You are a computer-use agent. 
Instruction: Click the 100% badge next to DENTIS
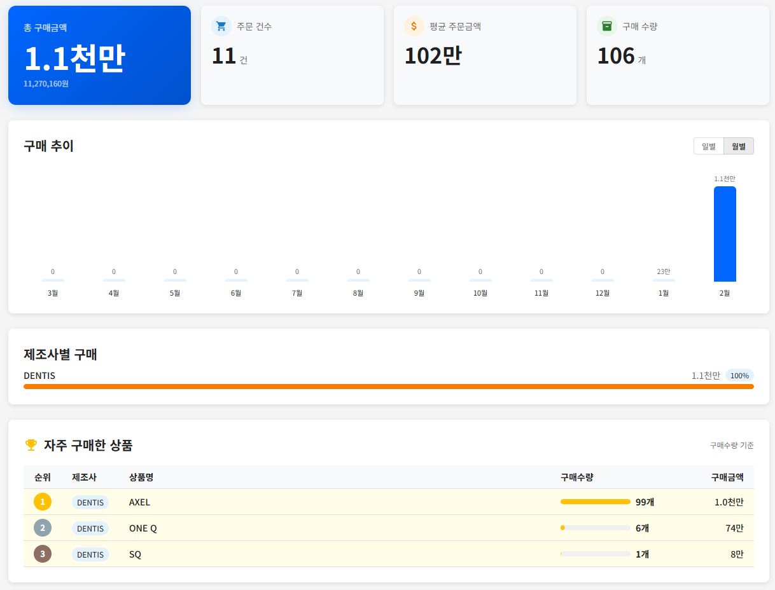(x=739, y=375)
